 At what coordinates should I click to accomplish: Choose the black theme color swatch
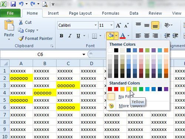coord(116,50)
